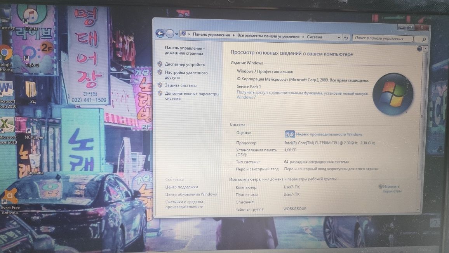This screenshot has width=449, height=253.
Task: Click shield icon beside Диспетчер устройств
Action: [x=160, y=64]
